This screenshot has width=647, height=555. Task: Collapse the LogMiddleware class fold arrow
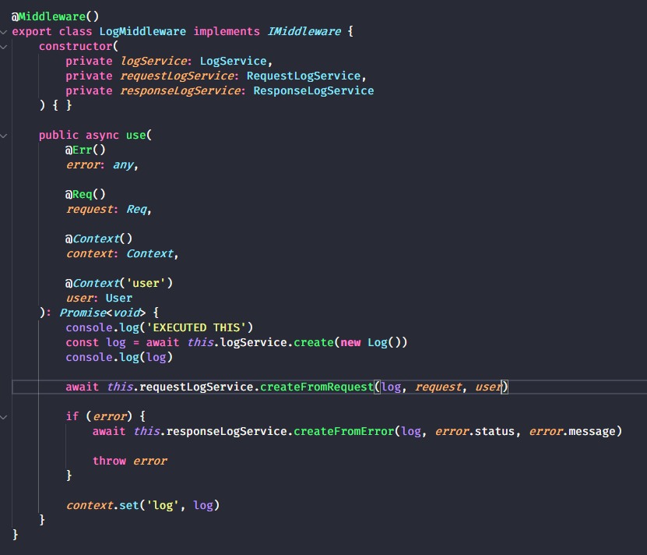5,31
